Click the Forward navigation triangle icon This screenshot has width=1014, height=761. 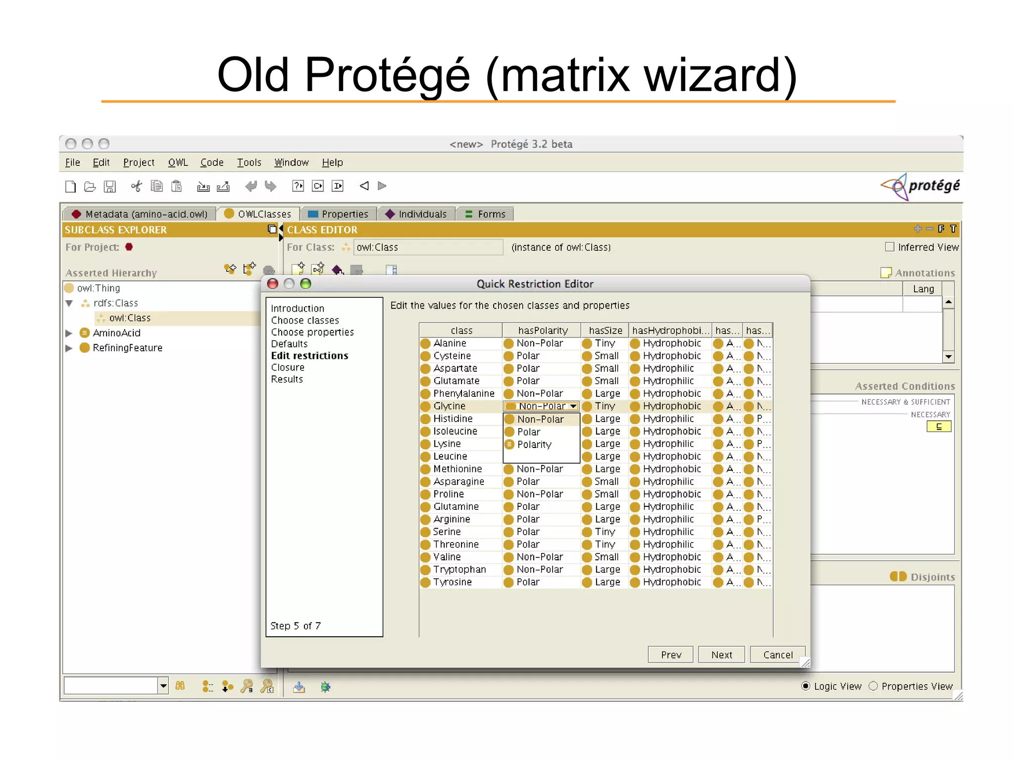382,186
